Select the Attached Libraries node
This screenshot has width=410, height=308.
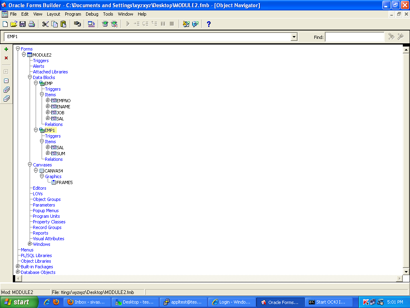[50, 72]
